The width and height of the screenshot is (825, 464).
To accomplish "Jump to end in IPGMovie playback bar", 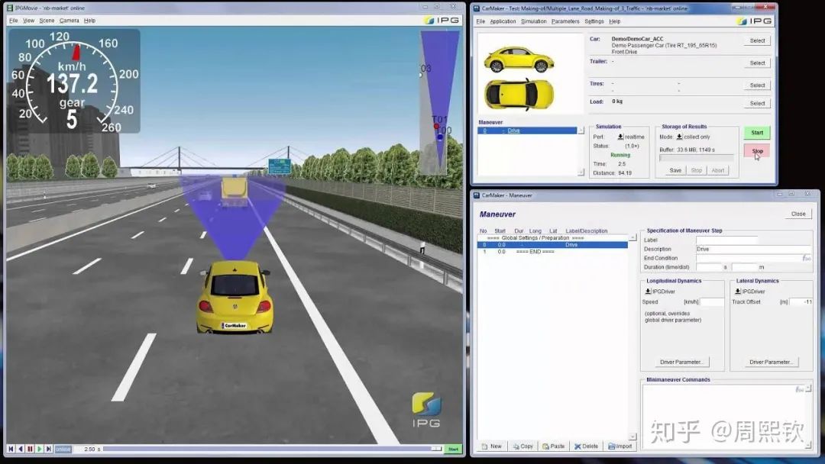I will click(x=49, y=449).
